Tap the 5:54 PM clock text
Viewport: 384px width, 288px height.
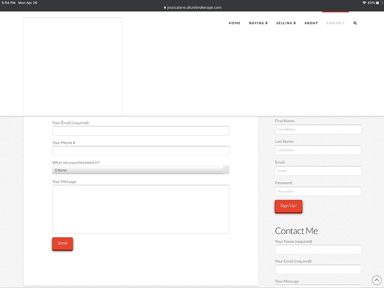tap(8, 3)
